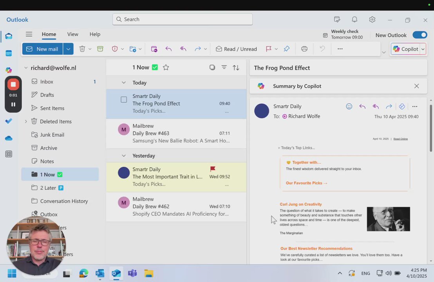434x282 pixels.
Task: Click the sort arrows in message list
Action: tap(236, 67)
